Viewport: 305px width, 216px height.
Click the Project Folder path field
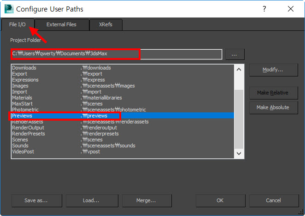[116, 54]
